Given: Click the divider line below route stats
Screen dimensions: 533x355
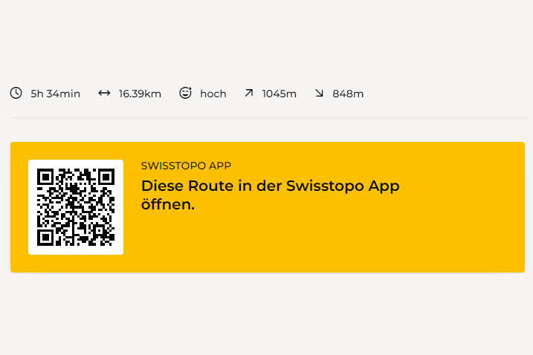Looking at the screenshot, I should tap(268, 117).
